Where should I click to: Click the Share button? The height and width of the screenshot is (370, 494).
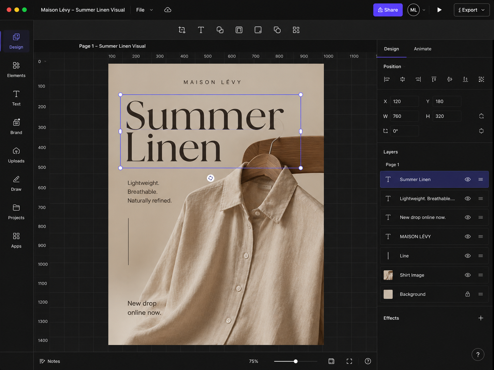pos(388,10)
